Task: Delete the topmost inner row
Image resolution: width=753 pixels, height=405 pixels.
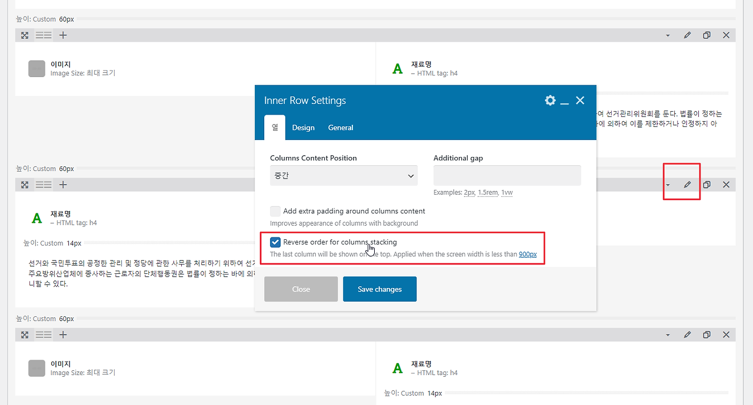Action: click(x=726, y=35)
